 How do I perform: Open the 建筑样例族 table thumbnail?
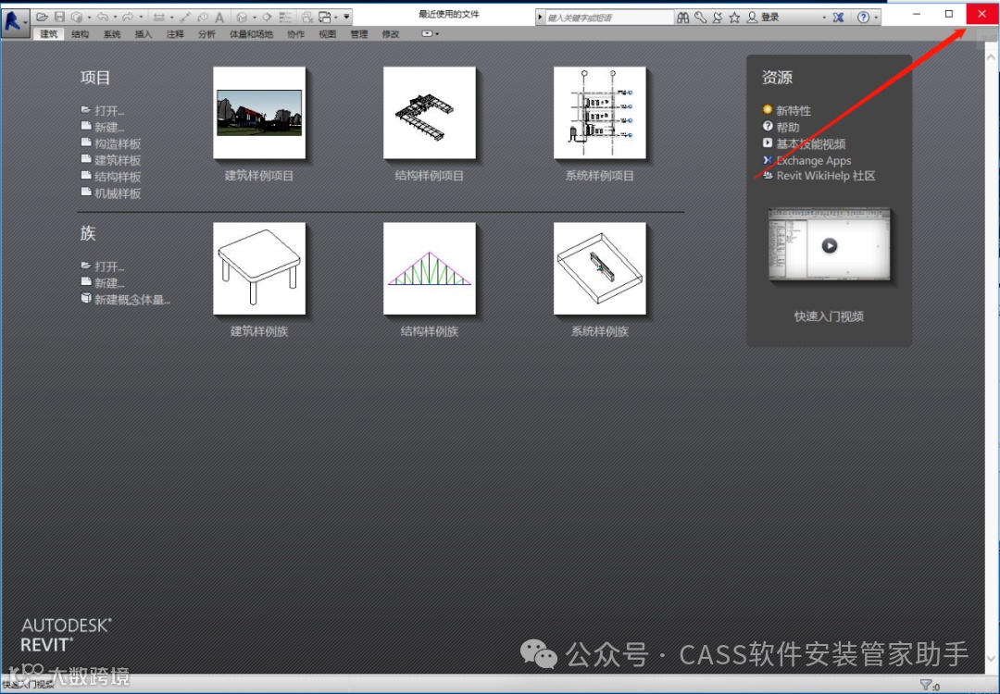click(259, 268)
